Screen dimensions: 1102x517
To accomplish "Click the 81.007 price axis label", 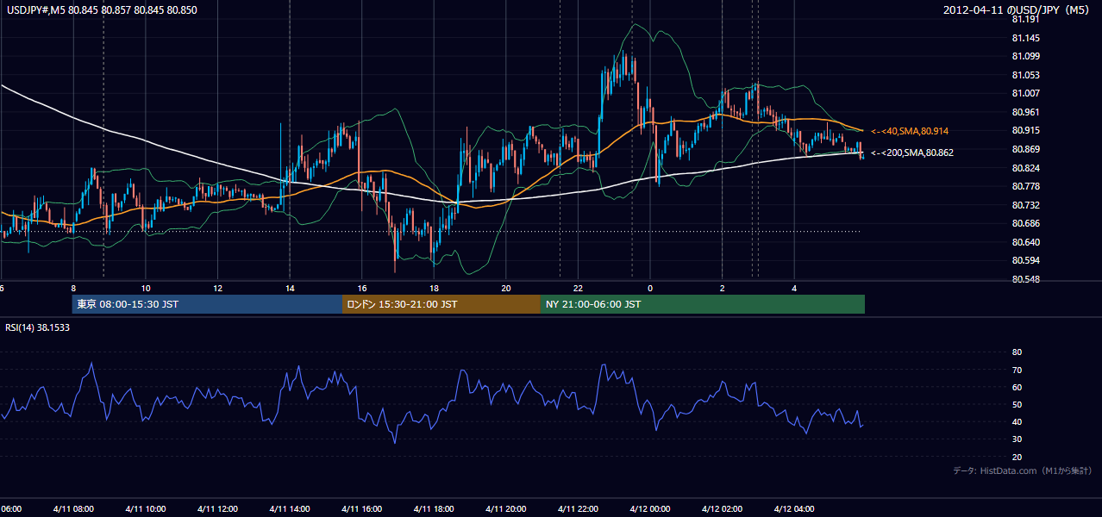I will pos(1025,93).
